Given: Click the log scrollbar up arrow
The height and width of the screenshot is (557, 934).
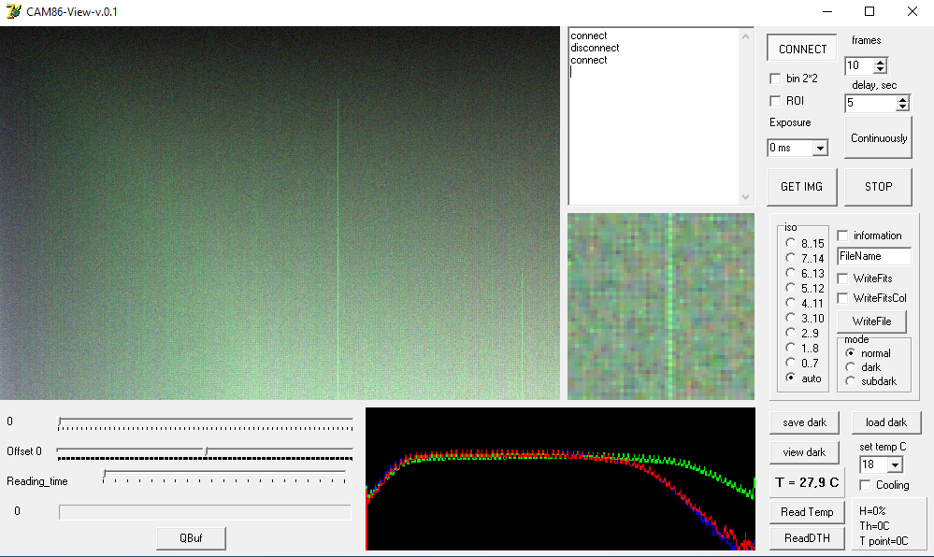Looking at the screenshot, I should [746, 37].
